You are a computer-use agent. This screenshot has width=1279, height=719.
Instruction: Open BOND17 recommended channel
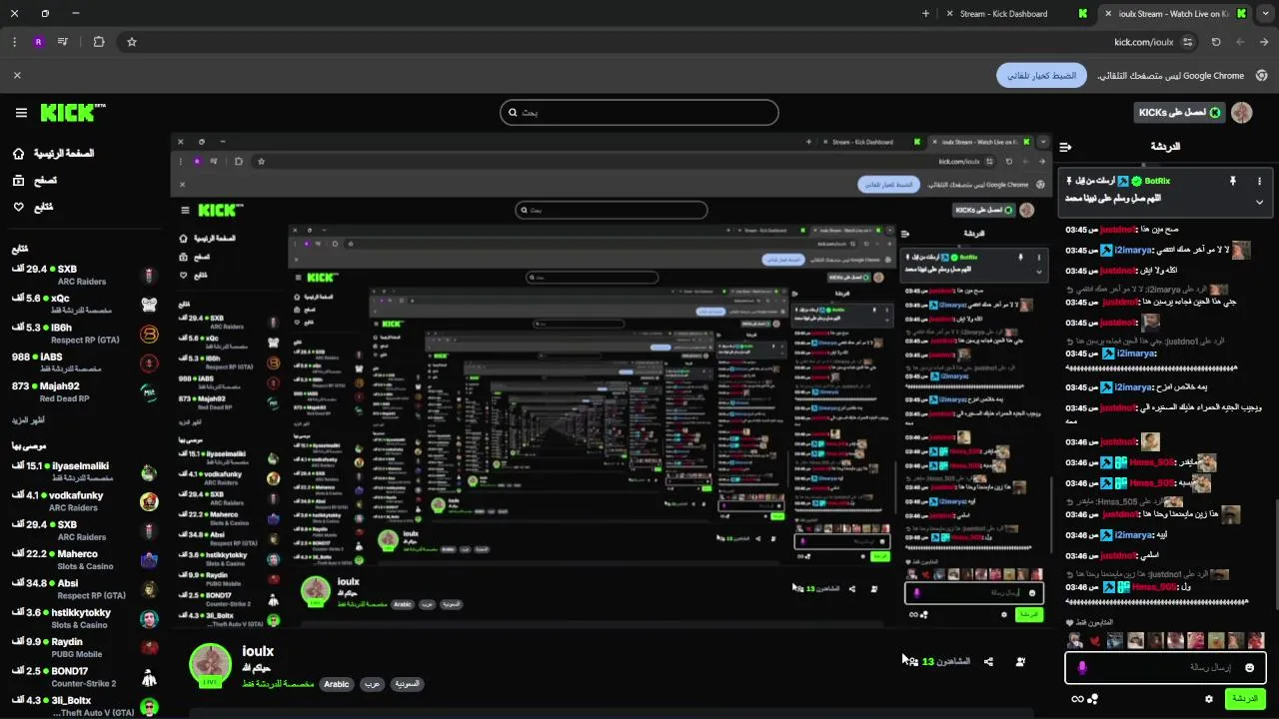pyautogui.click(x=85, y=676)
